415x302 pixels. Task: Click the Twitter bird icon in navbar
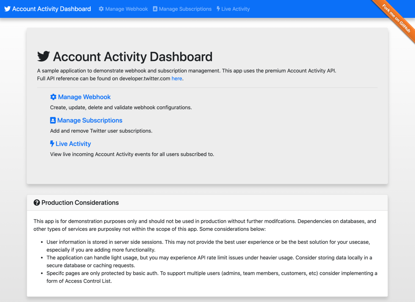[7, 9]
